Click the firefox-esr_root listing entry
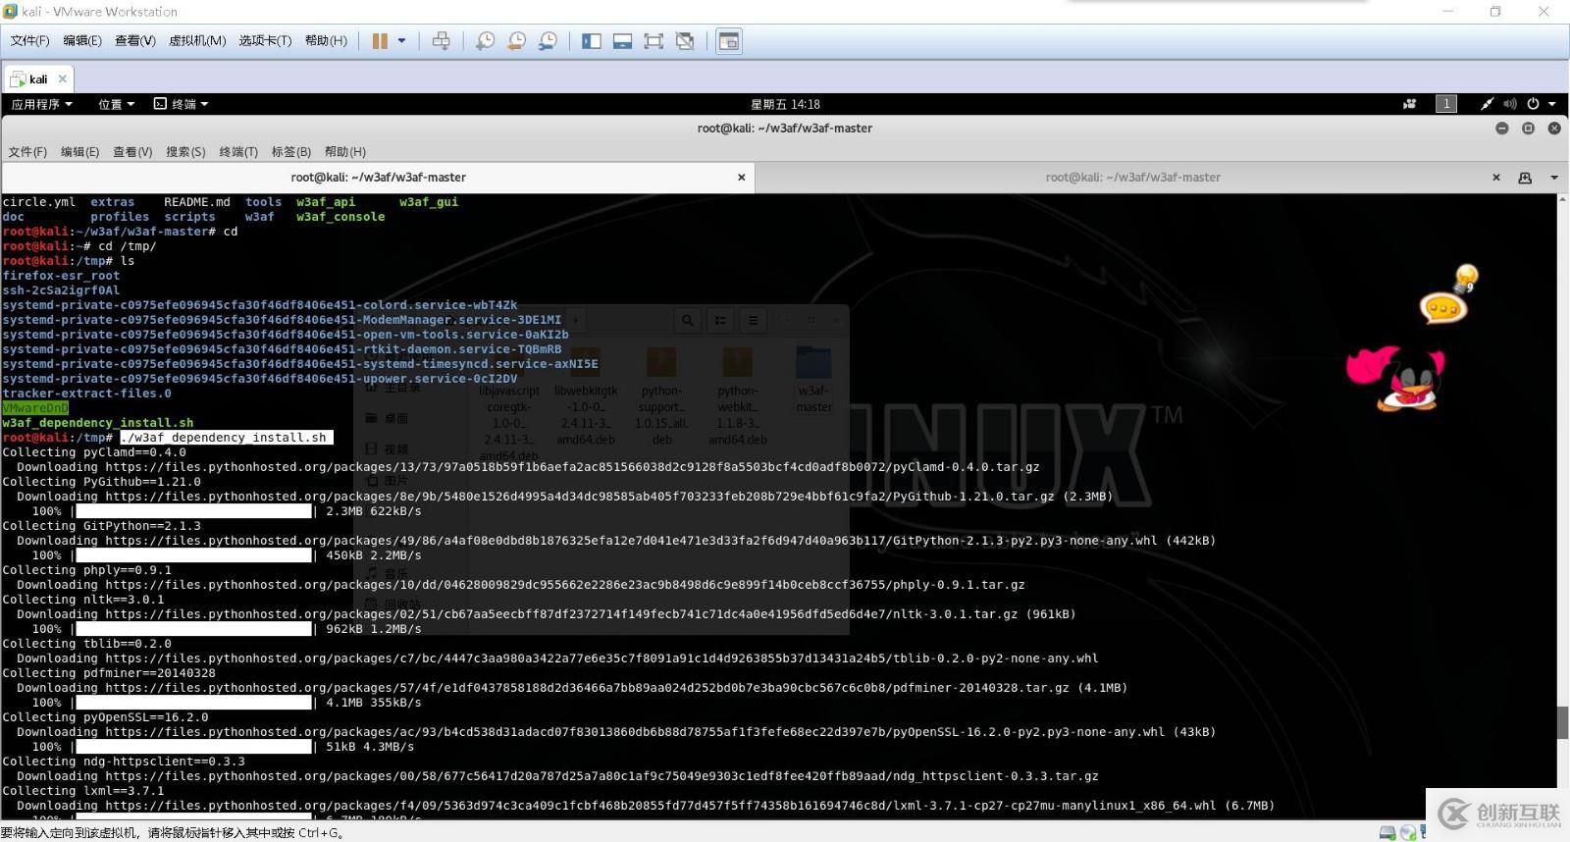 [x=61, y=276]
